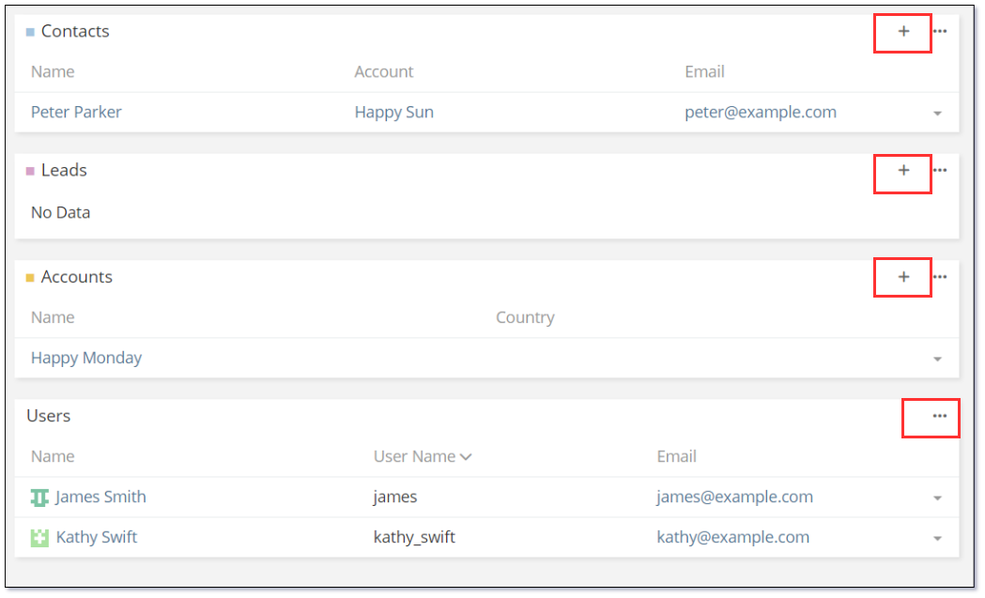985x598 pixels.
Task: Open the Users panel three-dot menu
Action: pyautogui.click(x=940, y=416)
